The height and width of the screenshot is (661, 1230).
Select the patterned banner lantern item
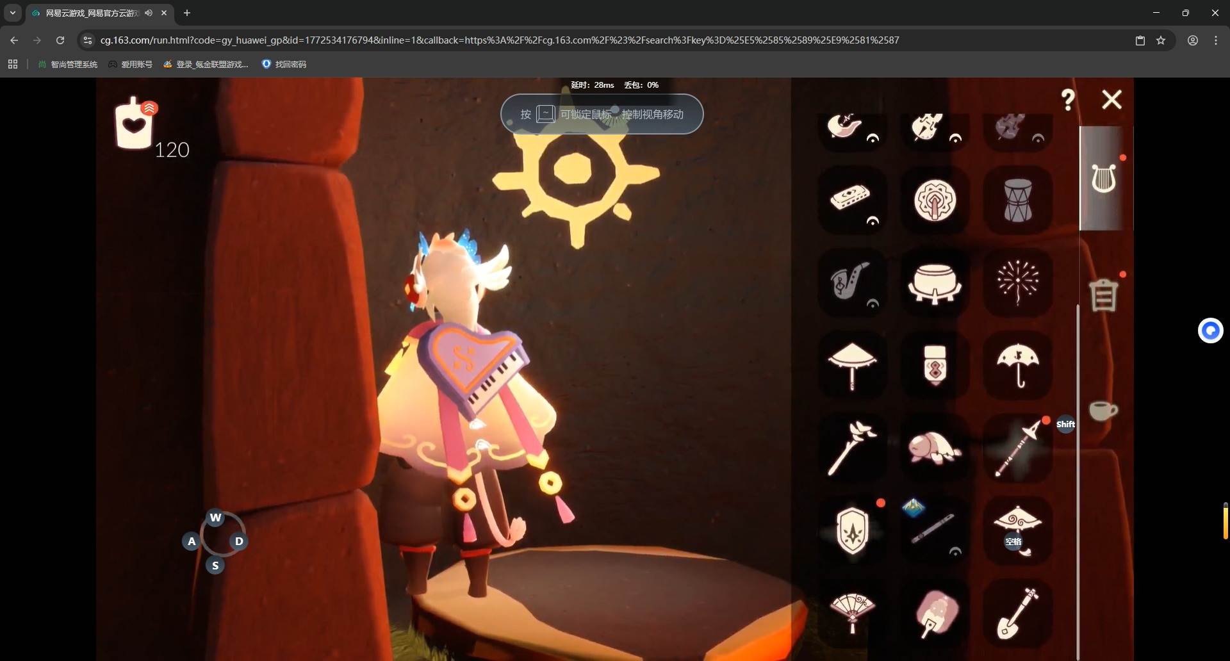935,365
